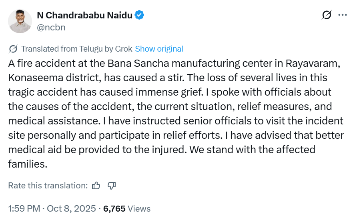Screen dimensions: 359x220
Task: Click the "Rate this translation:" label
Action: [x=48, y=186]
